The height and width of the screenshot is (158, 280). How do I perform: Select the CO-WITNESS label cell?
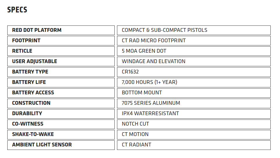coord(61,124)
